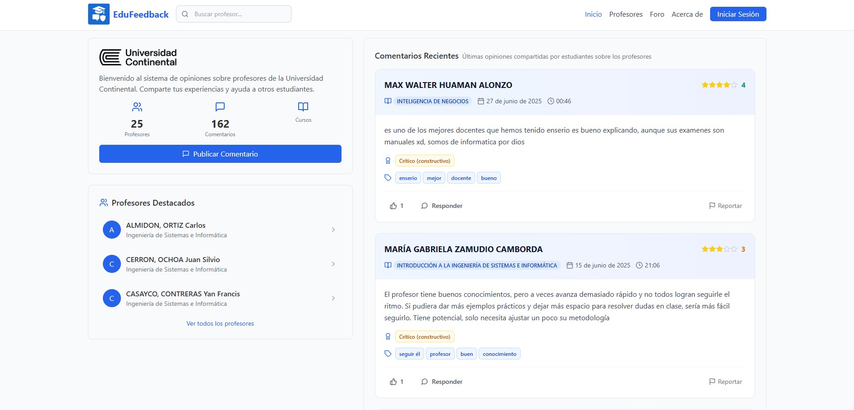Click Responder on Max Walter's comment
This screenshot has width=854, height=410.
pyautogui.click(x=442, y=206)
